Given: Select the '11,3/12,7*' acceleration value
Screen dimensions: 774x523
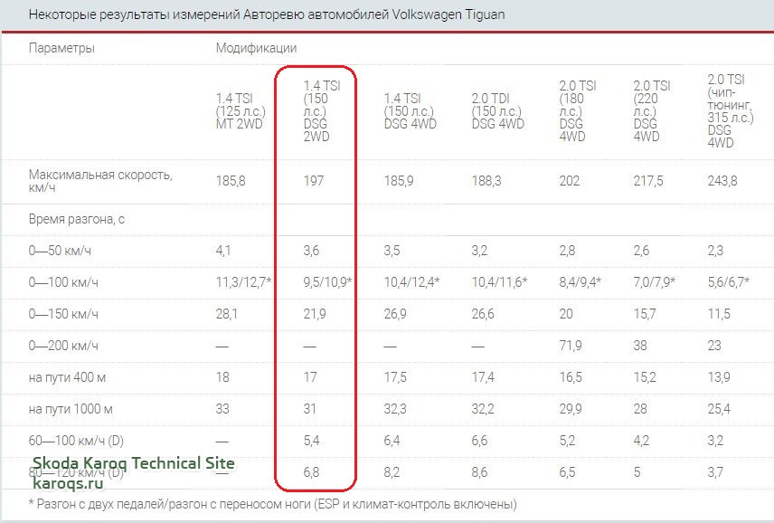Looking at the screenshot, I should 243,282.
